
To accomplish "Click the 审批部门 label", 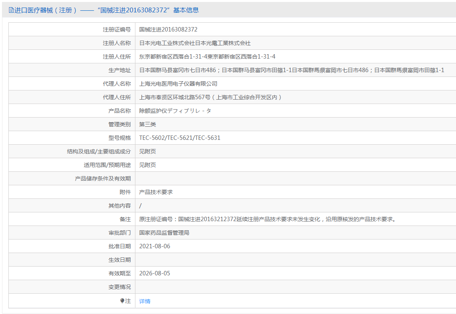I will tap(119, 233).
